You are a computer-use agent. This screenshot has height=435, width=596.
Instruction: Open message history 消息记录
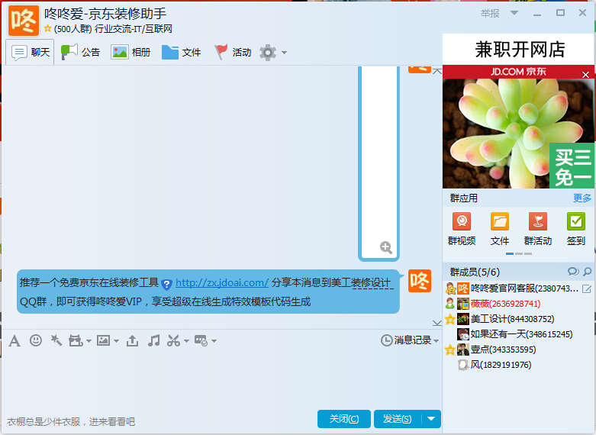pos(405,340)
